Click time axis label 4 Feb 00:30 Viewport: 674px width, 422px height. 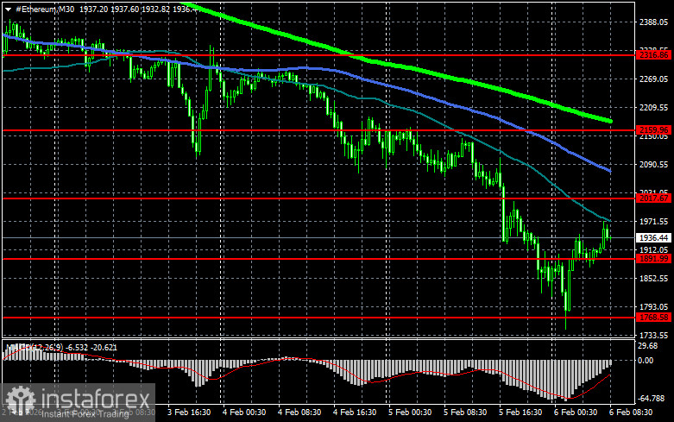coord(244,413)
